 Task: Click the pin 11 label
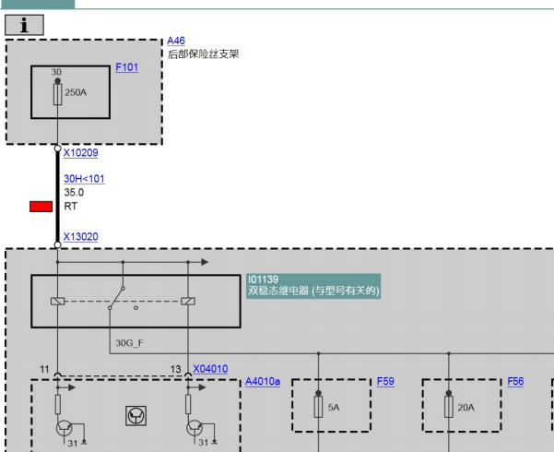pos(44,370)
